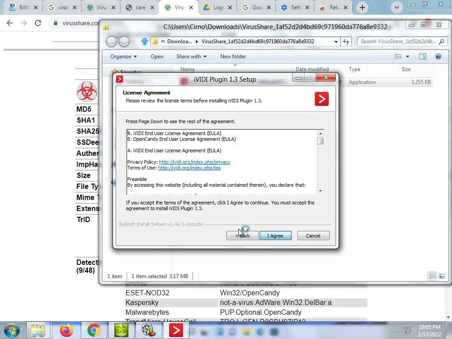Click the ESET-NOD32 detection row
The height and width of the screenshot is (339, 452).
(246, 293)
